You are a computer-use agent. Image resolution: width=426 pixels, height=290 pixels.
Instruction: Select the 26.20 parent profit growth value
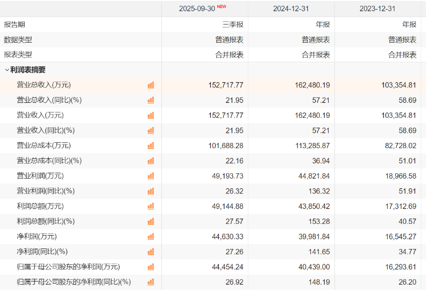click(407, 282)
